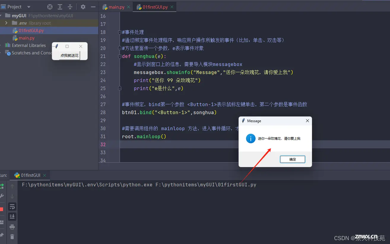Close the small tk window

click(81, 46)
